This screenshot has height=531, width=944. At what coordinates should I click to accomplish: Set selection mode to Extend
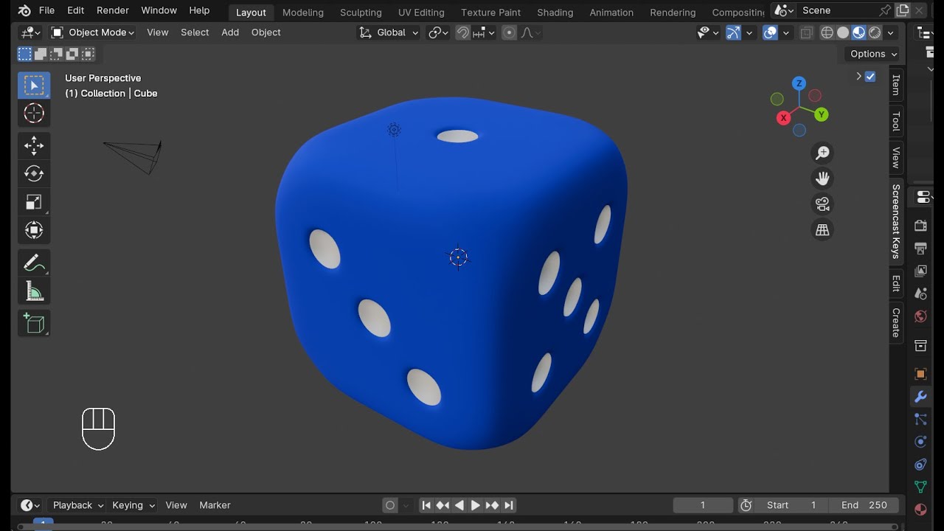[x=41, y=54]
